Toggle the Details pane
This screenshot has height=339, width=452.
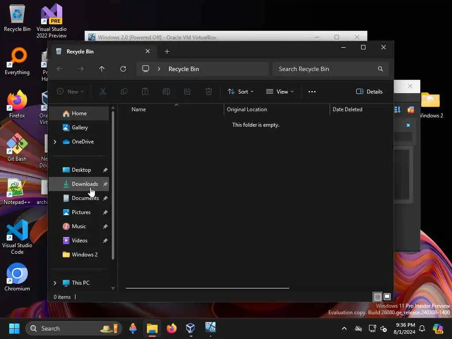coord(369,92)
